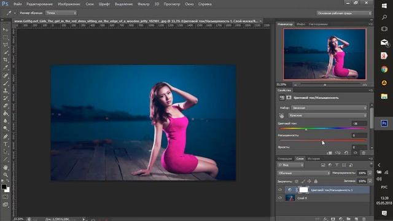Select the Line shape tool

tap(6, 159)
